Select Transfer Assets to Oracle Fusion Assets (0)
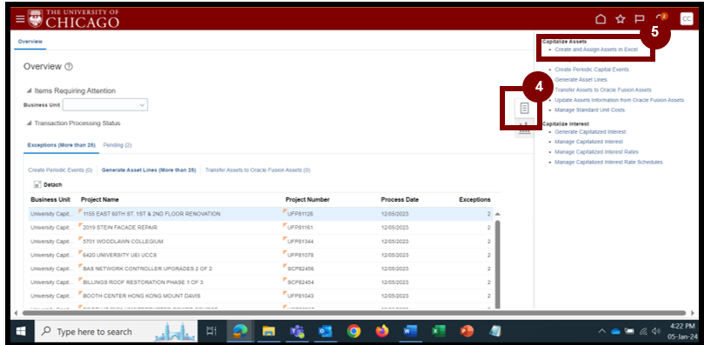 click(x=258, y=170)
